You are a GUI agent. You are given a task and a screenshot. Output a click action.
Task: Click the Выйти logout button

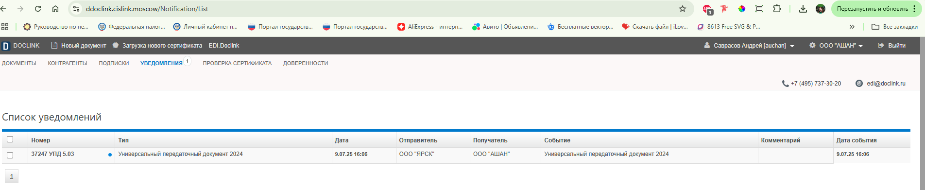[x=892, y=46]
